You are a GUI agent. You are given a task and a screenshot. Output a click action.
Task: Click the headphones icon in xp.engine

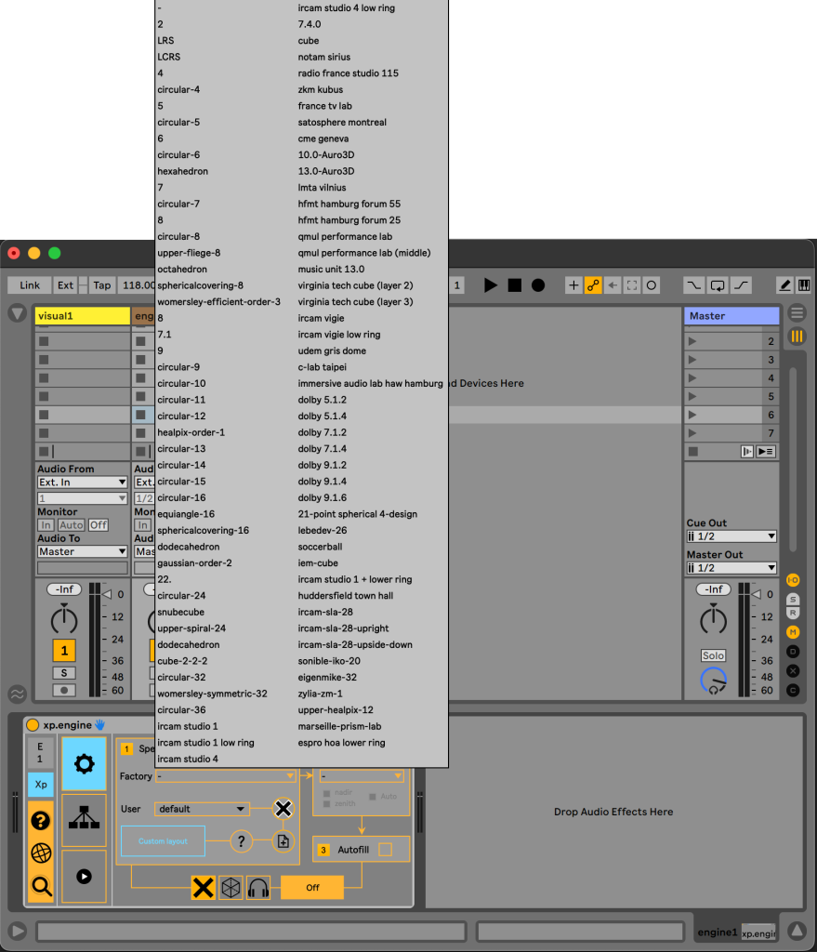click(x=257, y=888)
